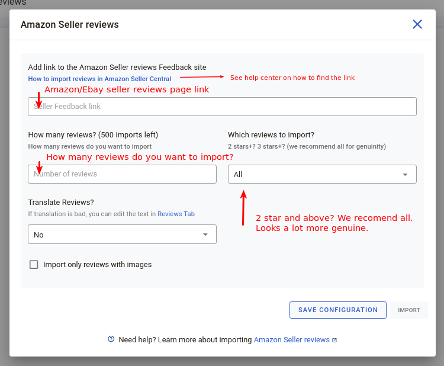This screenshot has height=366, width=444.
Task: Click the 'Translate Reviews?' label
Action: click(x=61, y=203)
